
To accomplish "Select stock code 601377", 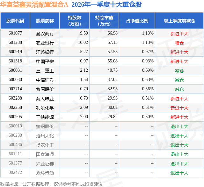I will click(15, 163).
